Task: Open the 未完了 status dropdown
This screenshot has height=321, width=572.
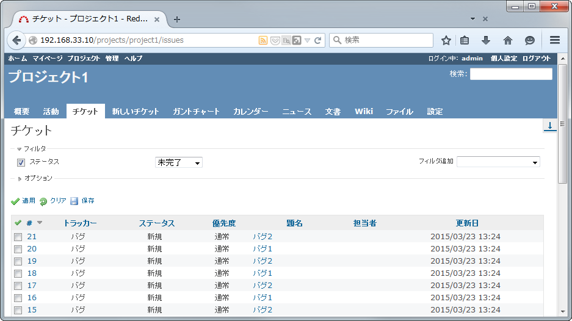Action: (x=179, y=163)
